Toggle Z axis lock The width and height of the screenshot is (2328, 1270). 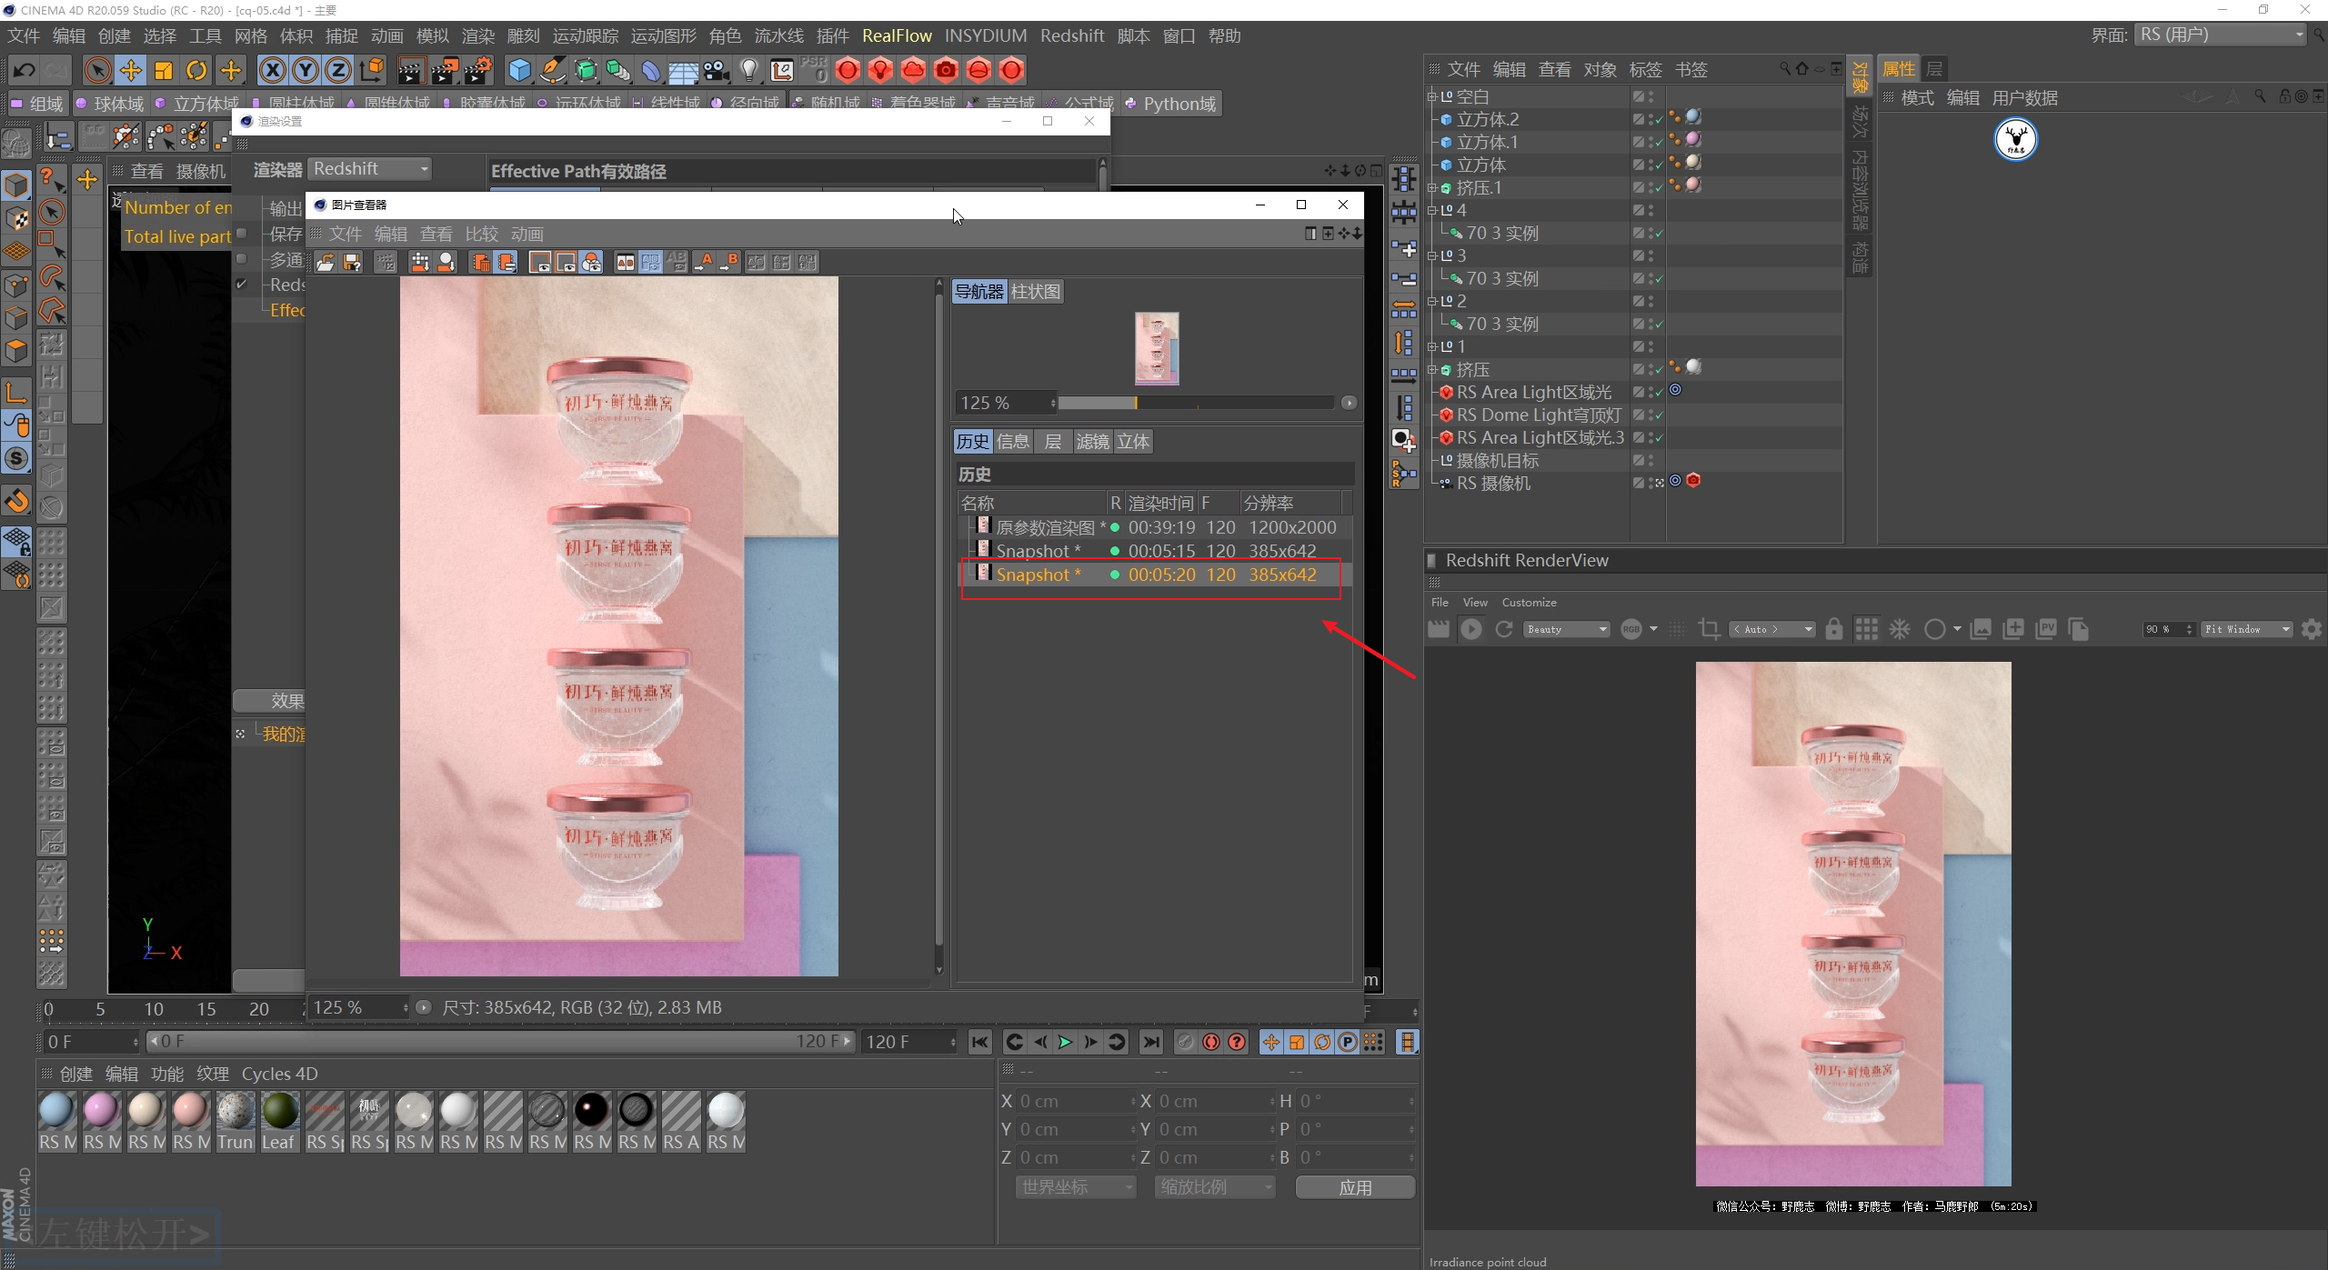[x=338, y=70]
